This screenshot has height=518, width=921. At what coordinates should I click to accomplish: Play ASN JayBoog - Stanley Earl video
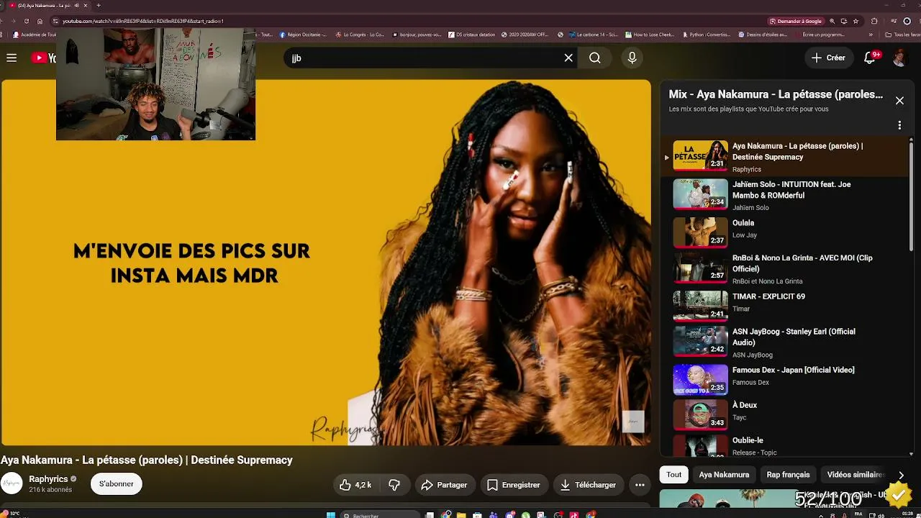784,342
